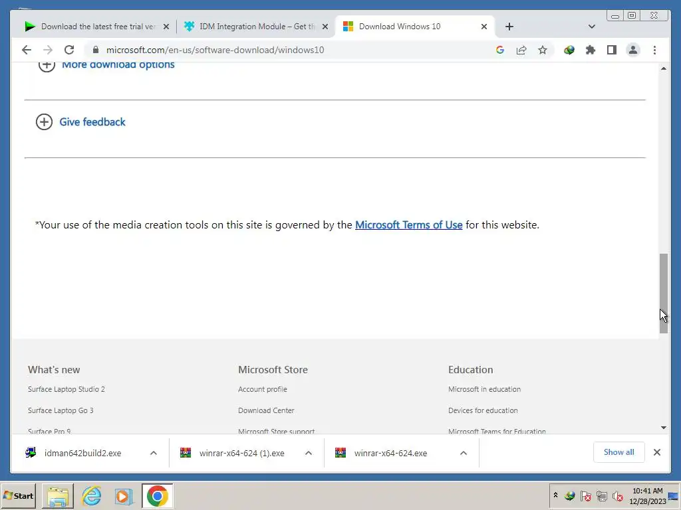Open Action Center flag icon
Image resolution: width=681 pixels, height=510 pixels.
pyautogui.click(x=585, y=495)
